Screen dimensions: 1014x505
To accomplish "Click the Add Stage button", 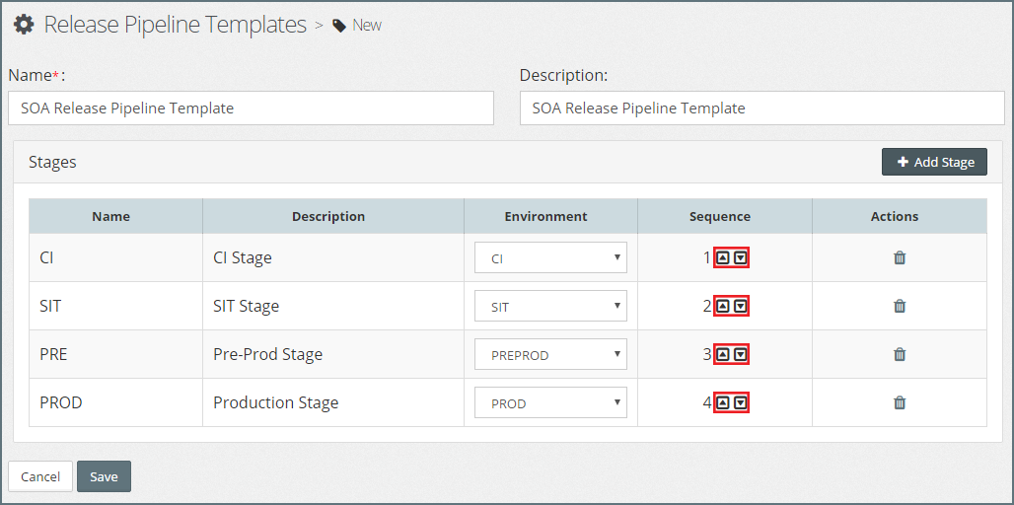I will [934, 162].
